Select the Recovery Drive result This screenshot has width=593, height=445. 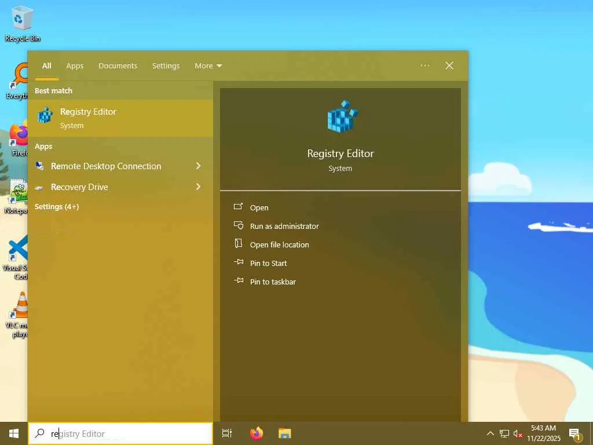[x=120, y=187]
